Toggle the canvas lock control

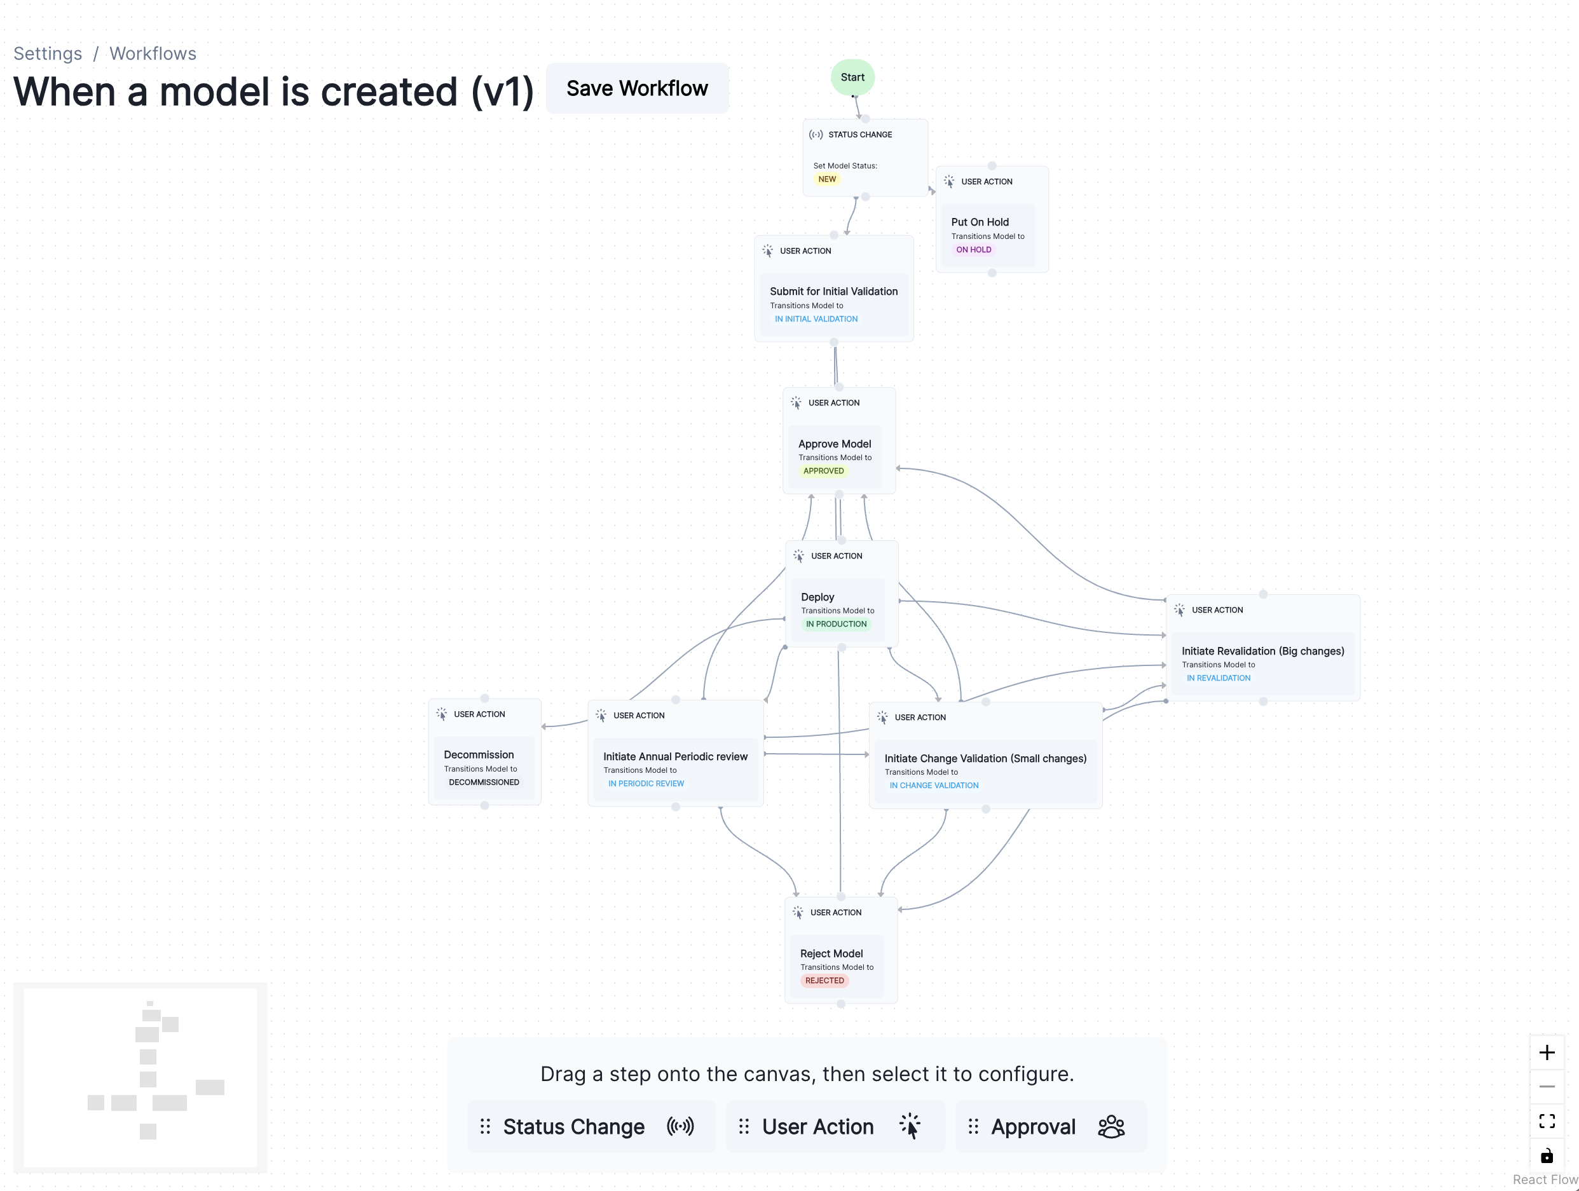(x=1547, y=1155)
